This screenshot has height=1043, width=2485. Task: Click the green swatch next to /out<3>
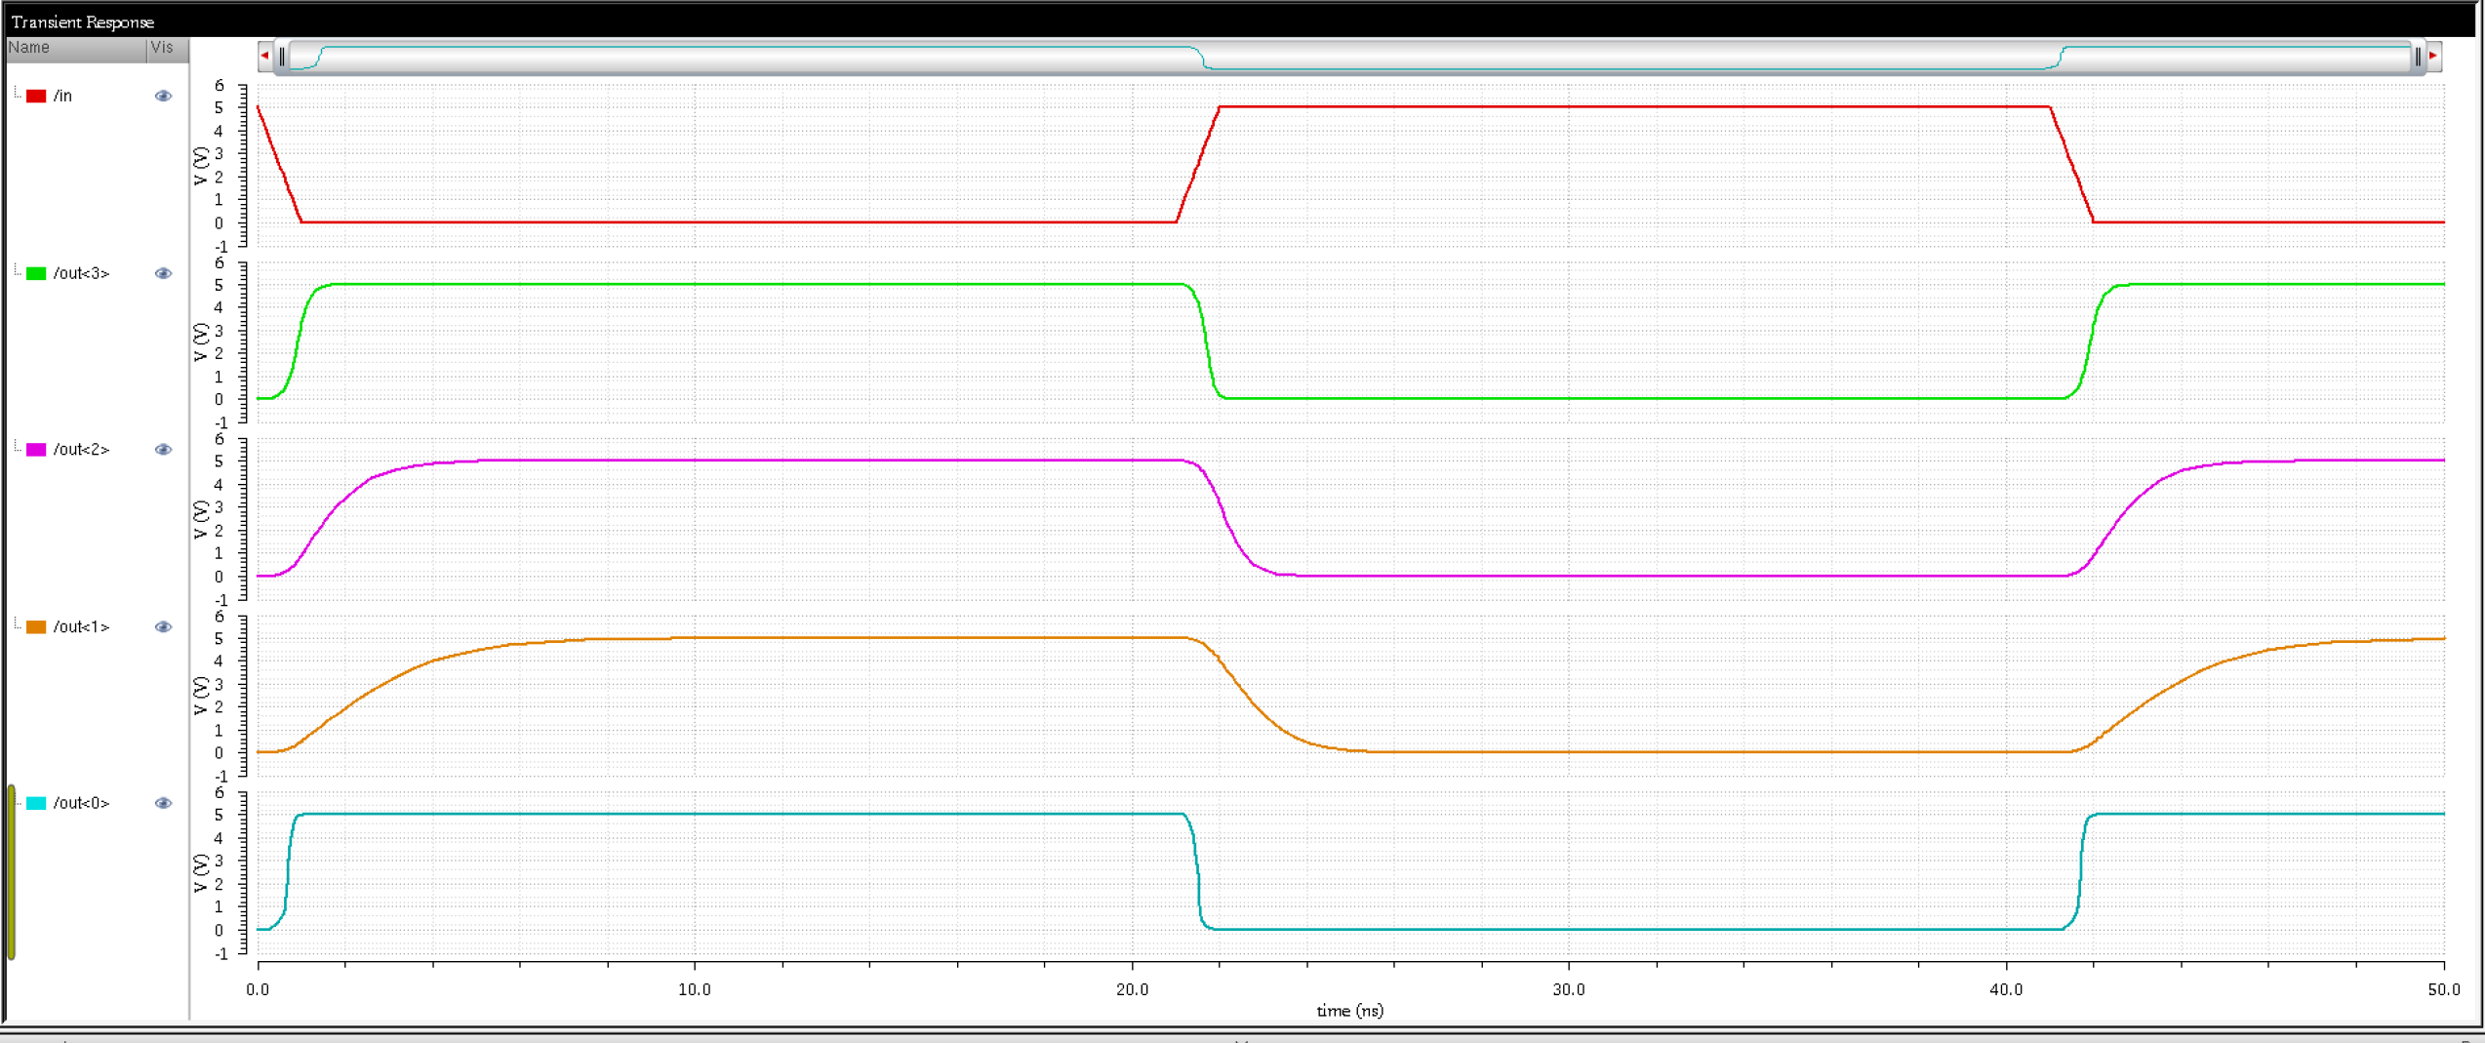pyautogui.click(x=36, y=273)
